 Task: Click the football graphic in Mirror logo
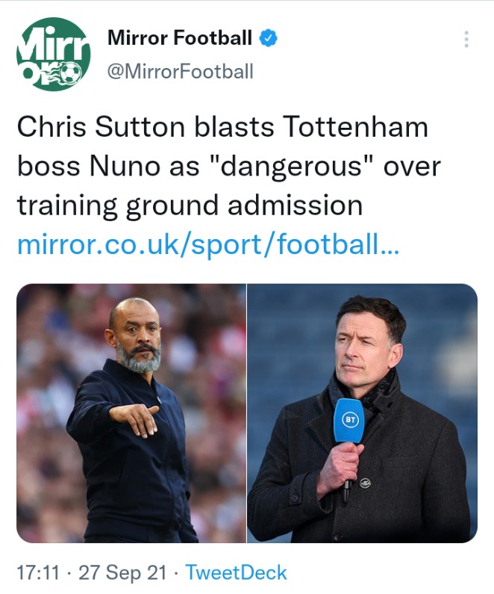tap(72, 73)
